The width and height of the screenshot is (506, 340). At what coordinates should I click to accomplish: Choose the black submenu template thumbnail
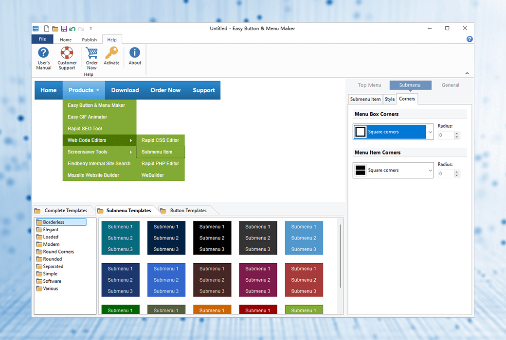coord(212,238)
